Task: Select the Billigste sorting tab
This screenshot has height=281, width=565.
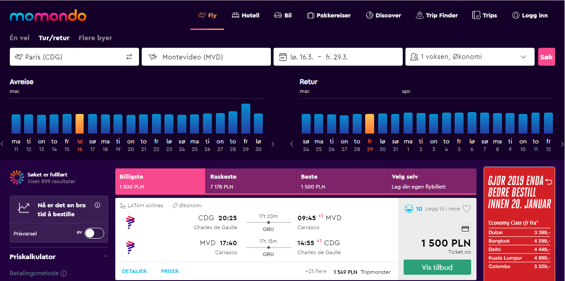Action: 160,181
